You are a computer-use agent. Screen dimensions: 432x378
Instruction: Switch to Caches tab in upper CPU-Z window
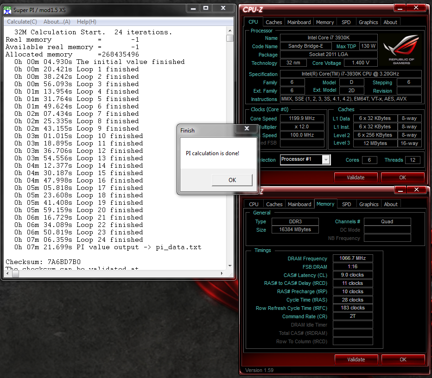(273, 22)
